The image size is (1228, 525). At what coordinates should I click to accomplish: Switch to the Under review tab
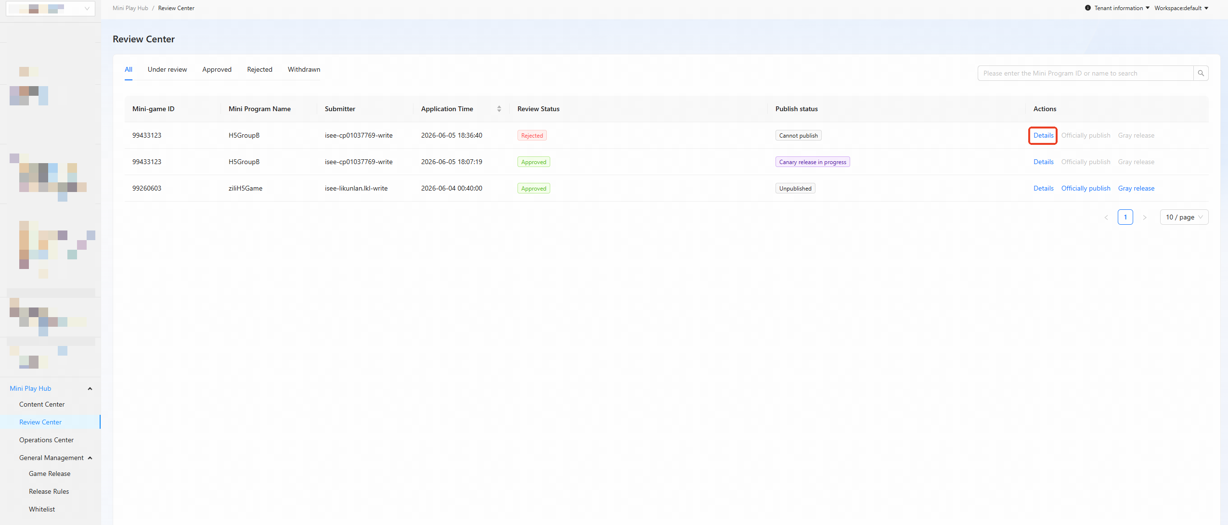click(167, 69)
